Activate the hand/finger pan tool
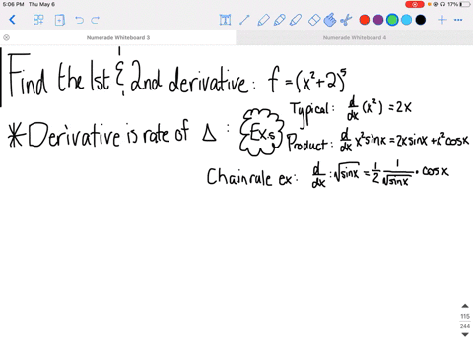The image size is (473, 354). click(330, 20)
